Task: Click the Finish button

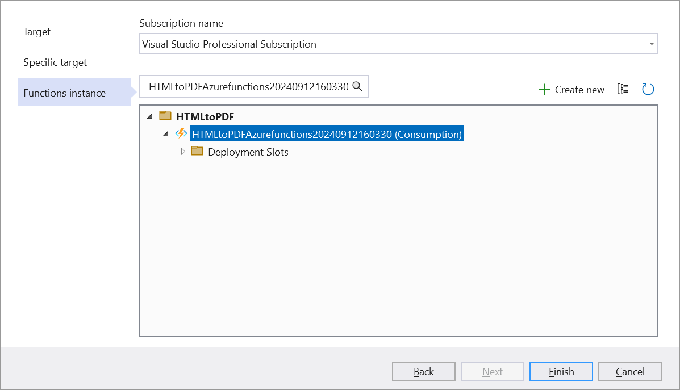Action: (561, 372)
